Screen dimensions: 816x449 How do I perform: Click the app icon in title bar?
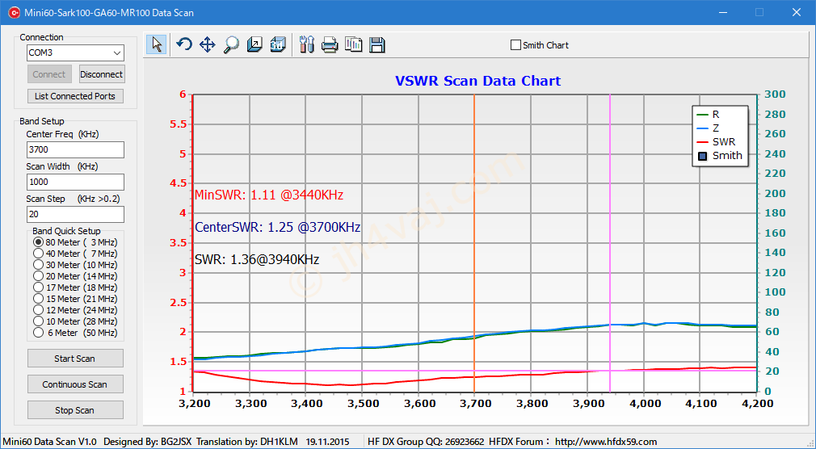14,12
